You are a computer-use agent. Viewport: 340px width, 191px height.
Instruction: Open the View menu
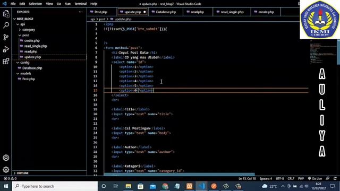tap(49, 4)
